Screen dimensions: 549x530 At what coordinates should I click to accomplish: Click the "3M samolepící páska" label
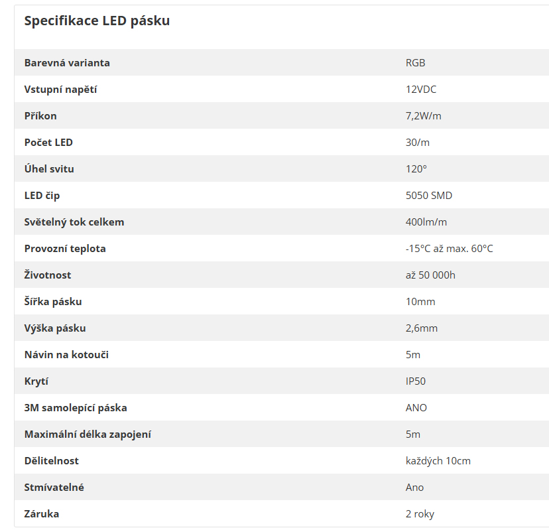point(76,408)
